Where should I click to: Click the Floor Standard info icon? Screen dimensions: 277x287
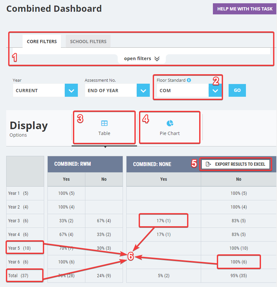189,80
